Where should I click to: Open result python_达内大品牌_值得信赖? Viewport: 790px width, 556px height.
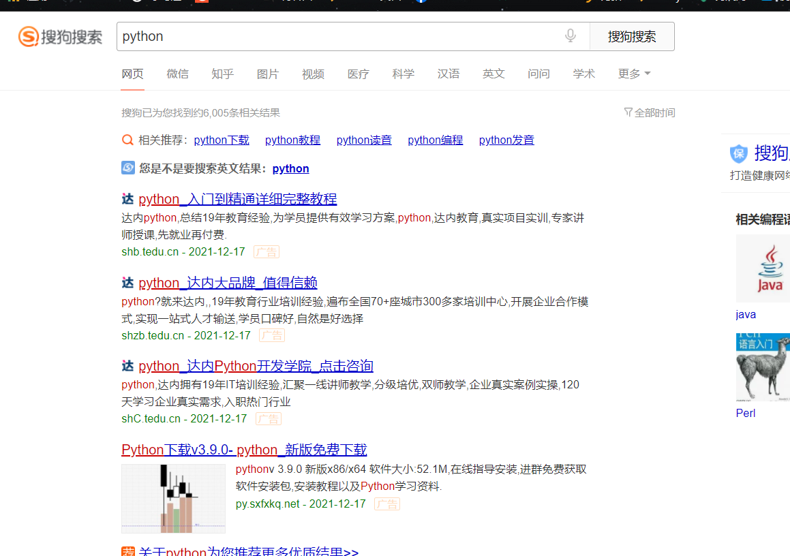(228, 283)
